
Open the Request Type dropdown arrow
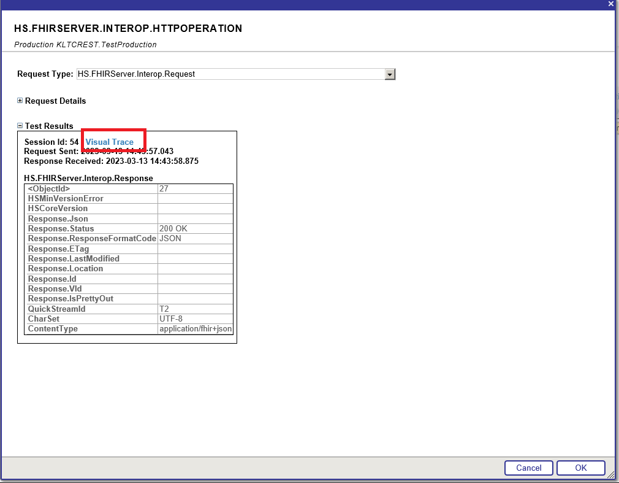tap(389, 74)
